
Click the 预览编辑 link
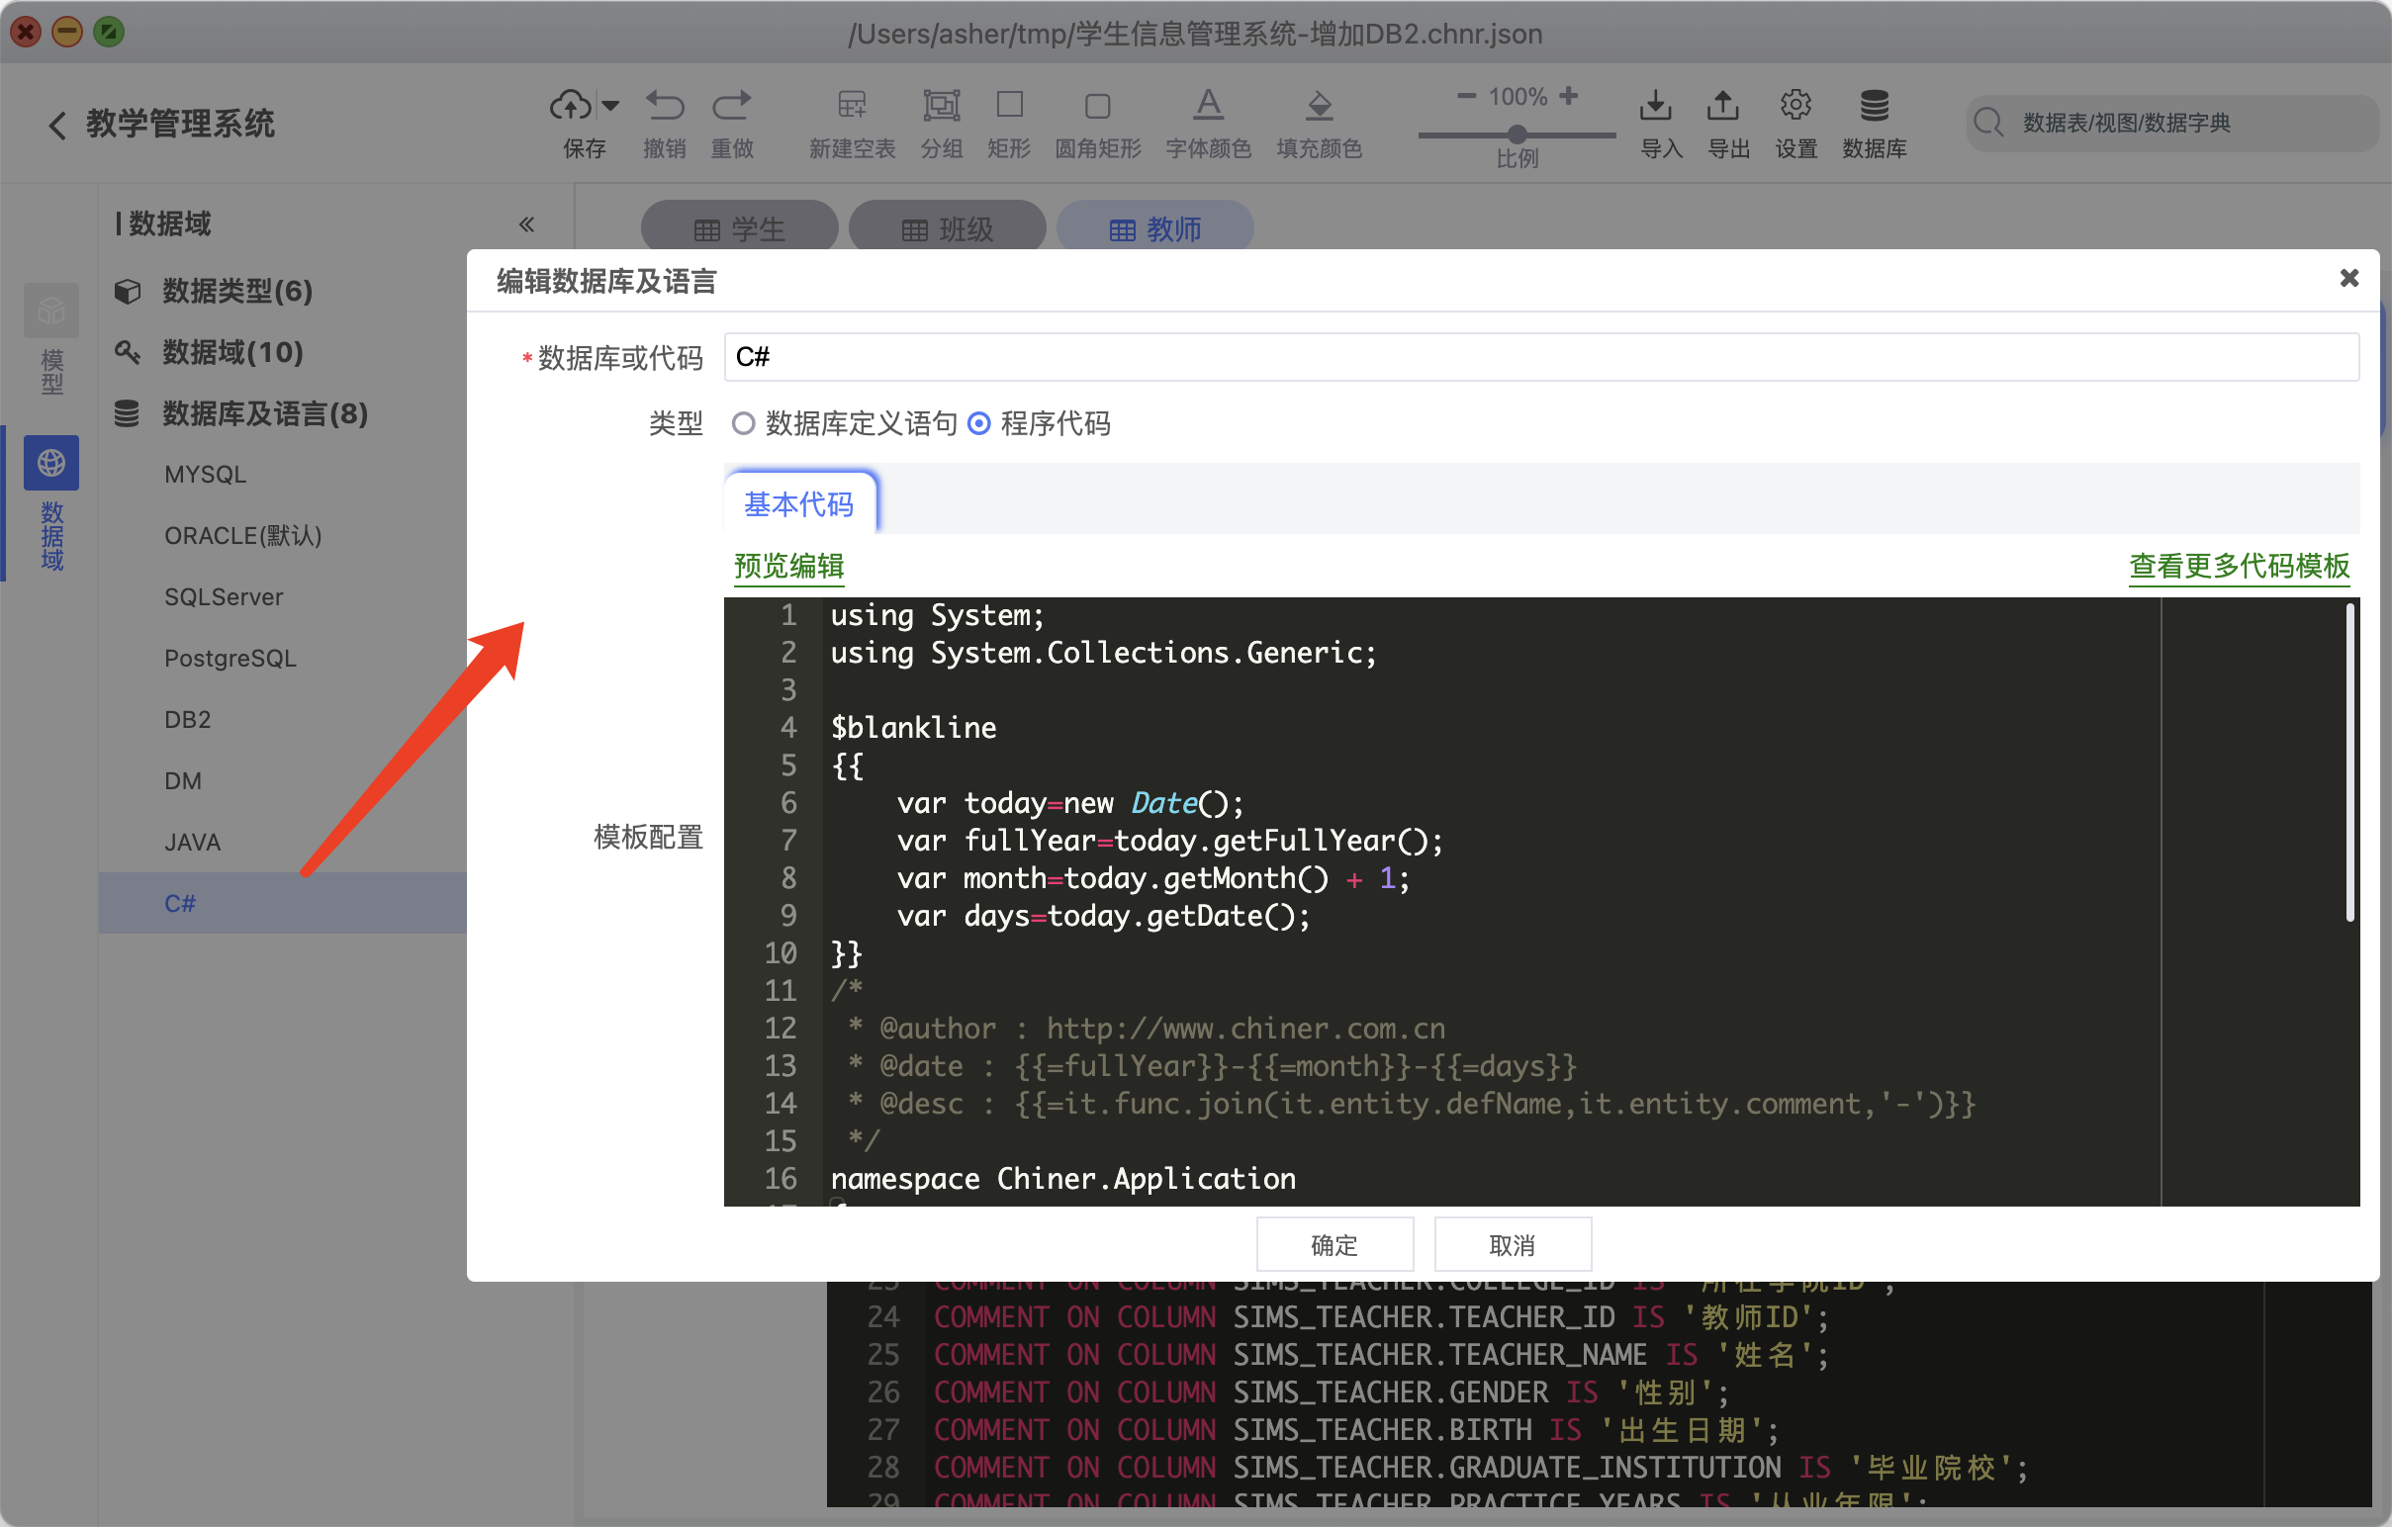(788, 566)
